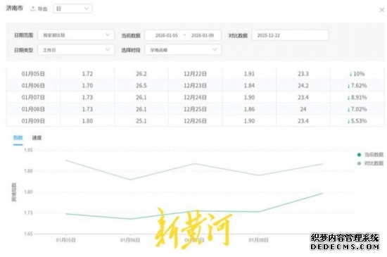Open the 选择时段 dropdown
This screenshot has width=387, height=257.
tap(183, 50)
